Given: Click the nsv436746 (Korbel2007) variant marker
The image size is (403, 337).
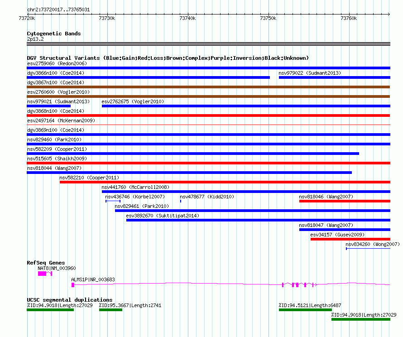Looking at the screenshot, I should point(113,201).
